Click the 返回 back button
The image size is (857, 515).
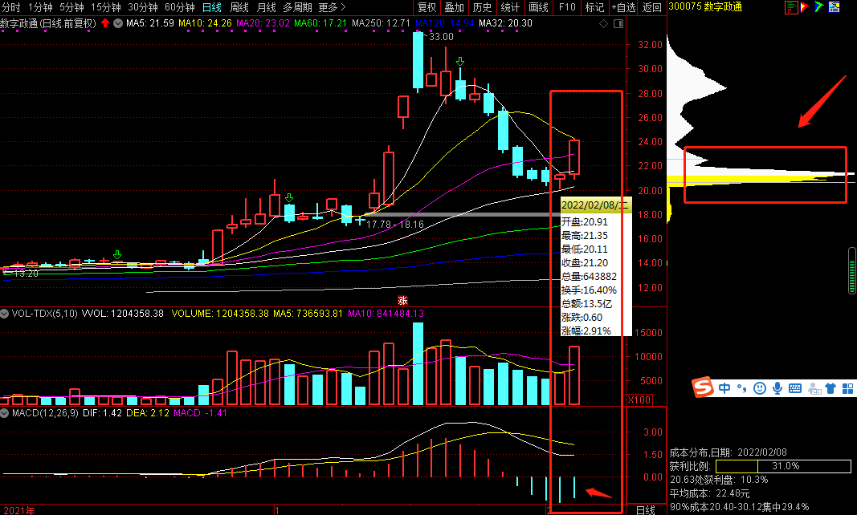(x=652, y=7)
